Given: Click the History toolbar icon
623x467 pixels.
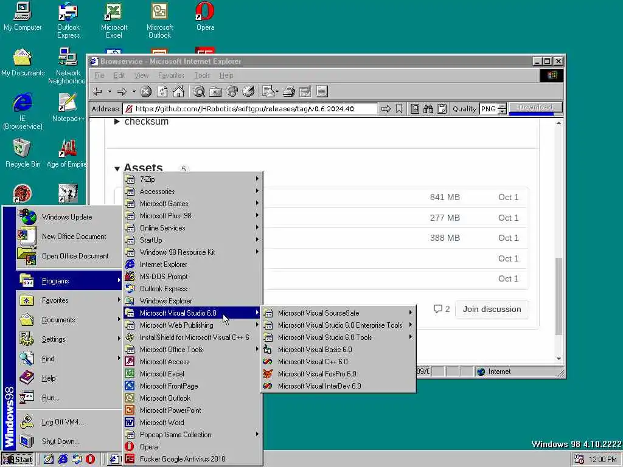Looking at the screenshot, I should click(248, 92).
